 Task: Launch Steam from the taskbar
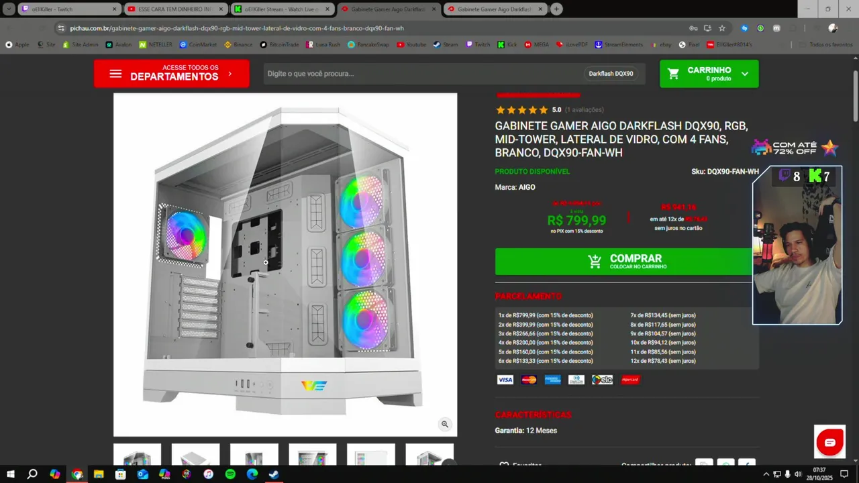click(274, 474)
